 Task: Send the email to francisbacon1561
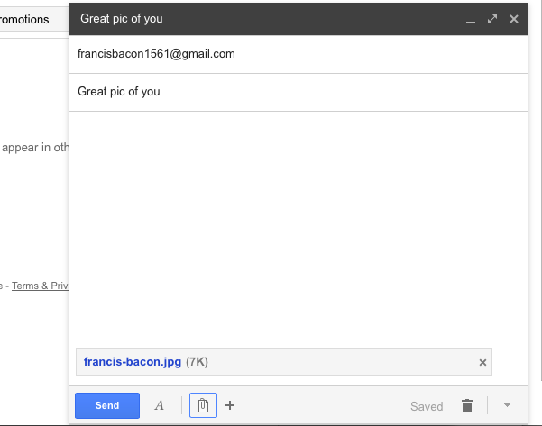(x=107, y=405)
